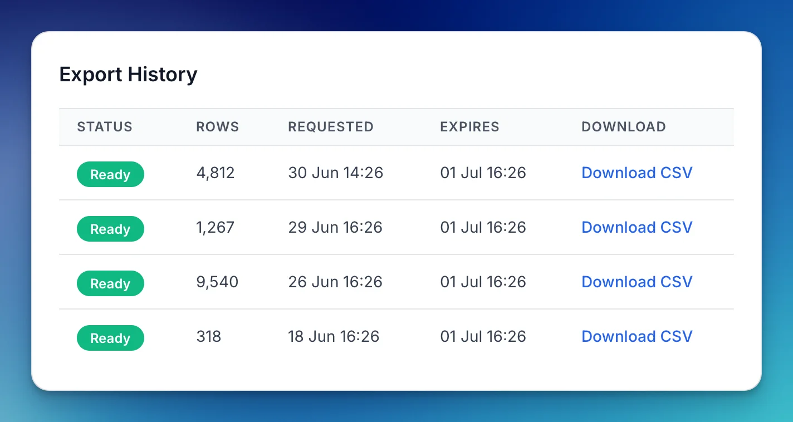Click Ready badge in 9,540 rows row
Viewport: 793px width, 422px height.
click(x=110, y=283)
